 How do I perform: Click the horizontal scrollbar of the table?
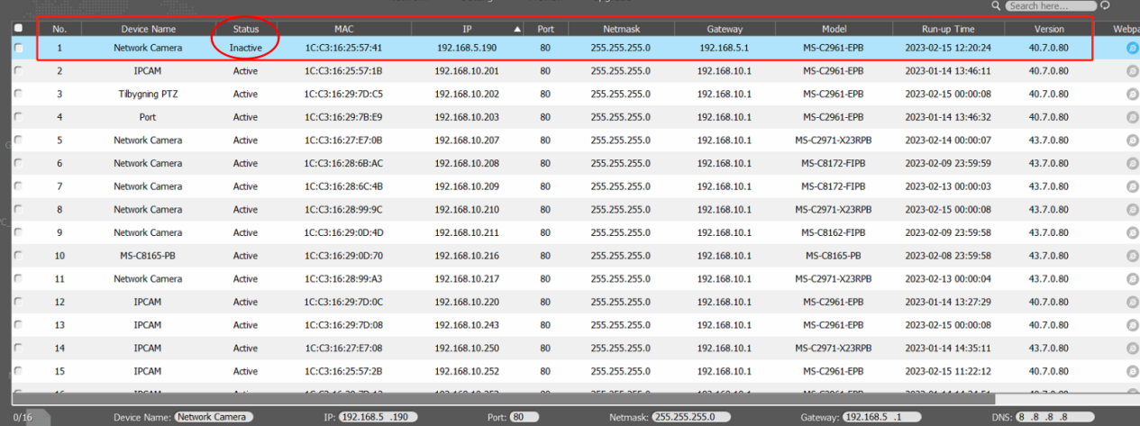pyautogui.click(x=505, y=397)
